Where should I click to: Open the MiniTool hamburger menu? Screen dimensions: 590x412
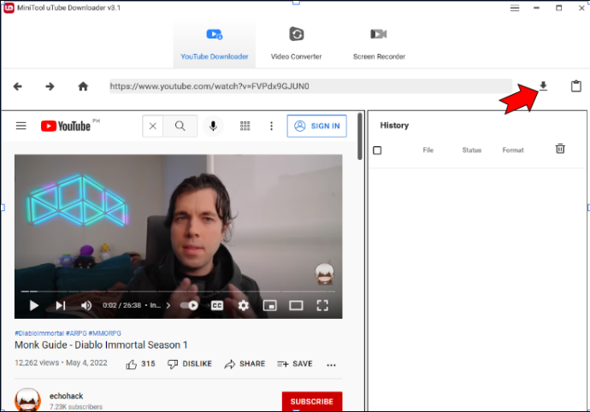[x=515, y=8]
